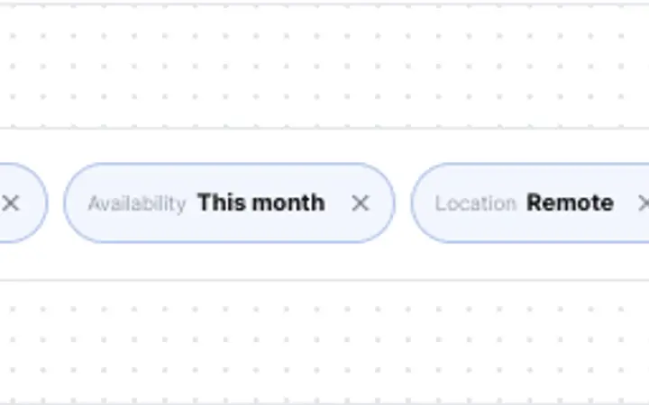Change the Remote location value
The height and width of the screenshot is (405, 649).
(570, 202)
